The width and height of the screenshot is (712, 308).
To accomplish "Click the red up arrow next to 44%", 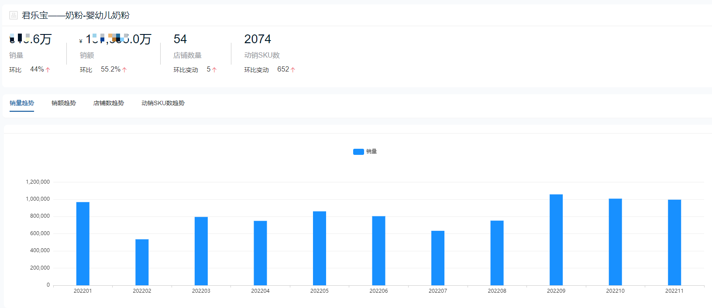I will click(48, 70).
